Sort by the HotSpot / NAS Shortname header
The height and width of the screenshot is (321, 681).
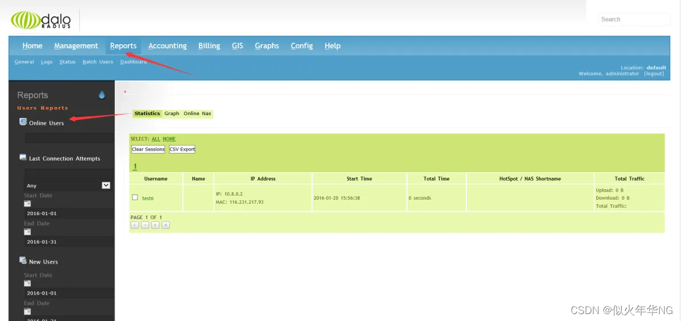530,178
